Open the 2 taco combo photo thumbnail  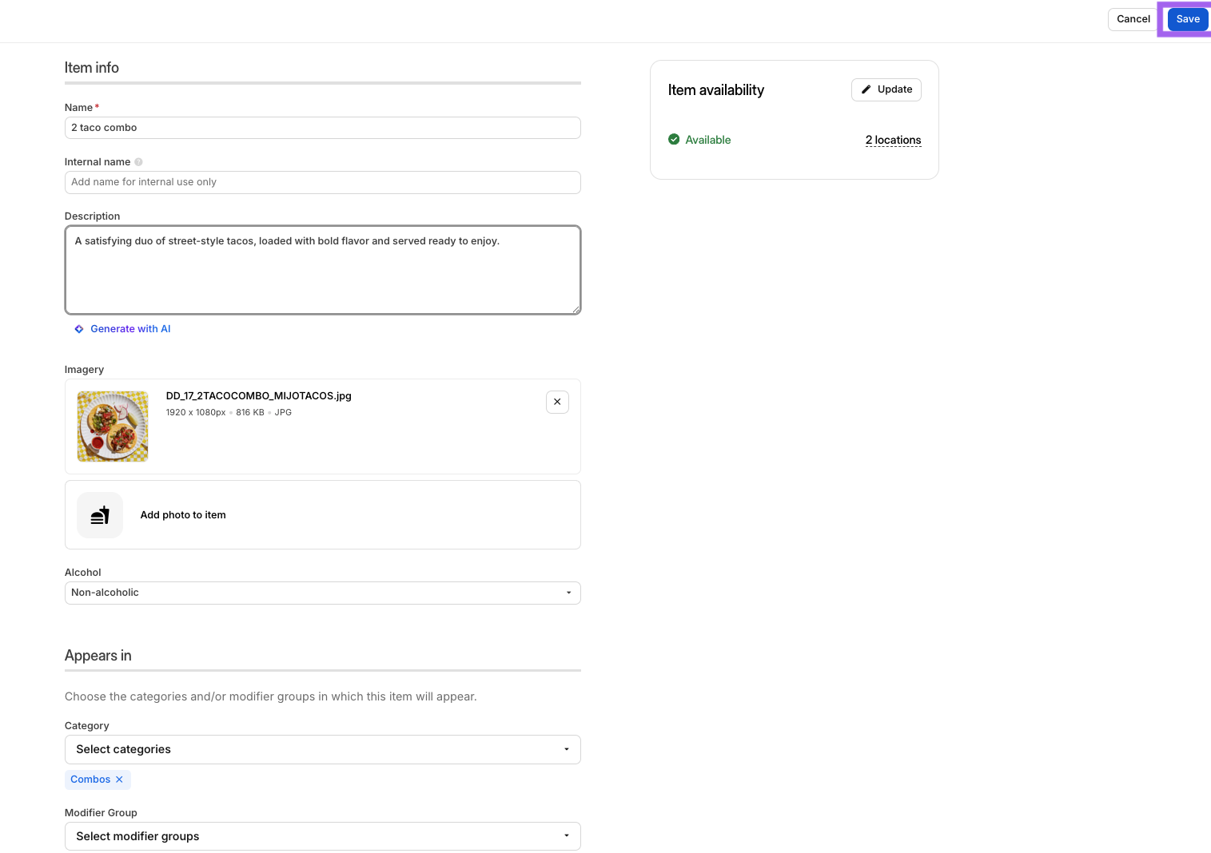(x=113, y=426)
